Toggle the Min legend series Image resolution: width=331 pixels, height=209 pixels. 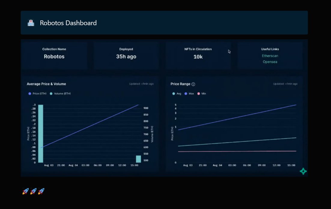(201, 94)
